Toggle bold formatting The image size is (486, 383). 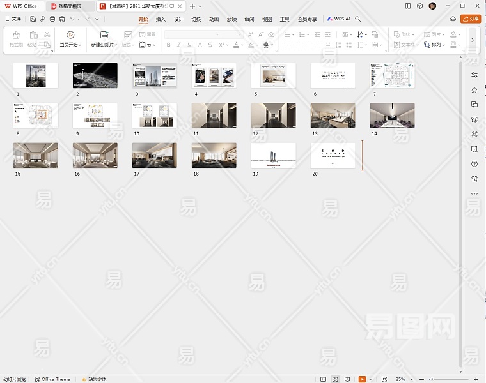point(169,45)
